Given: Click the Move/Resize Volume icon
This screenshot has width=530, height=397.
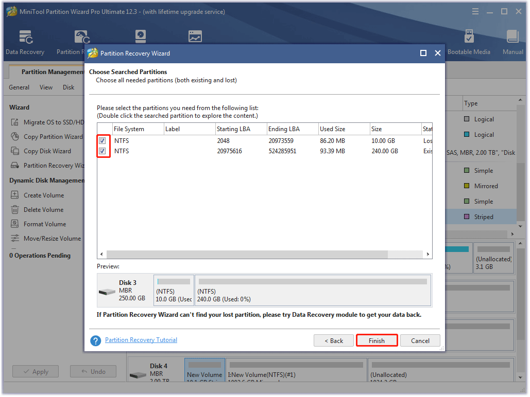Looking at the screenshot, I should 14,238.
